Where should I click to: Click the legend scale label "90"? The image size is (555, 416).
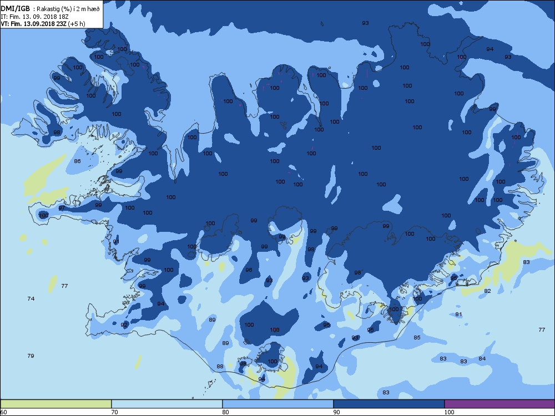336,412
